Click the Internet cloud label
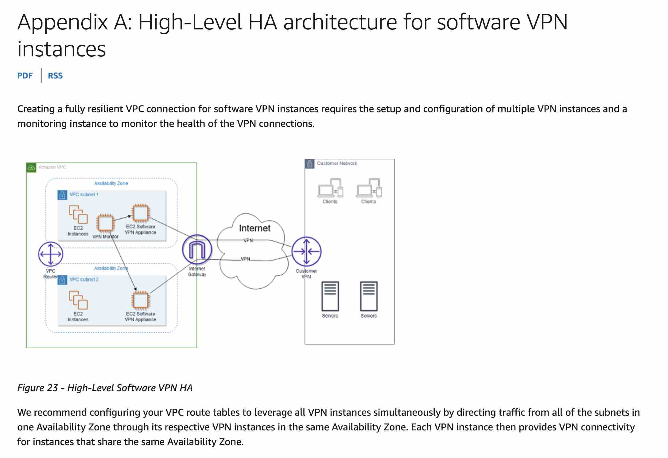668x458 pixels. click(x=254, y=228)
